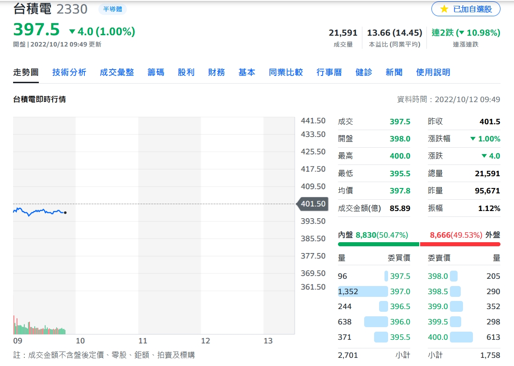Click the 2,701 bid subtotal

pyautogui.click(x=348, y=355)
